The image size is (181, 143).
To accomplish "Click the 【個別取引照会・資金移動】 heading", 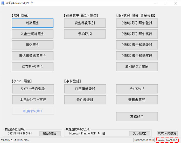I will coord(136,15).
